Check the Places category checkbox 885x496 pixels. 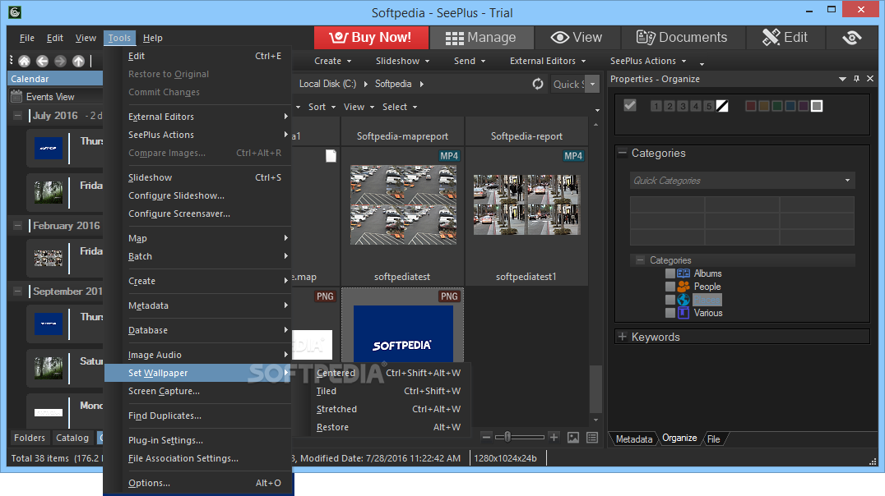tap(670, 300)
